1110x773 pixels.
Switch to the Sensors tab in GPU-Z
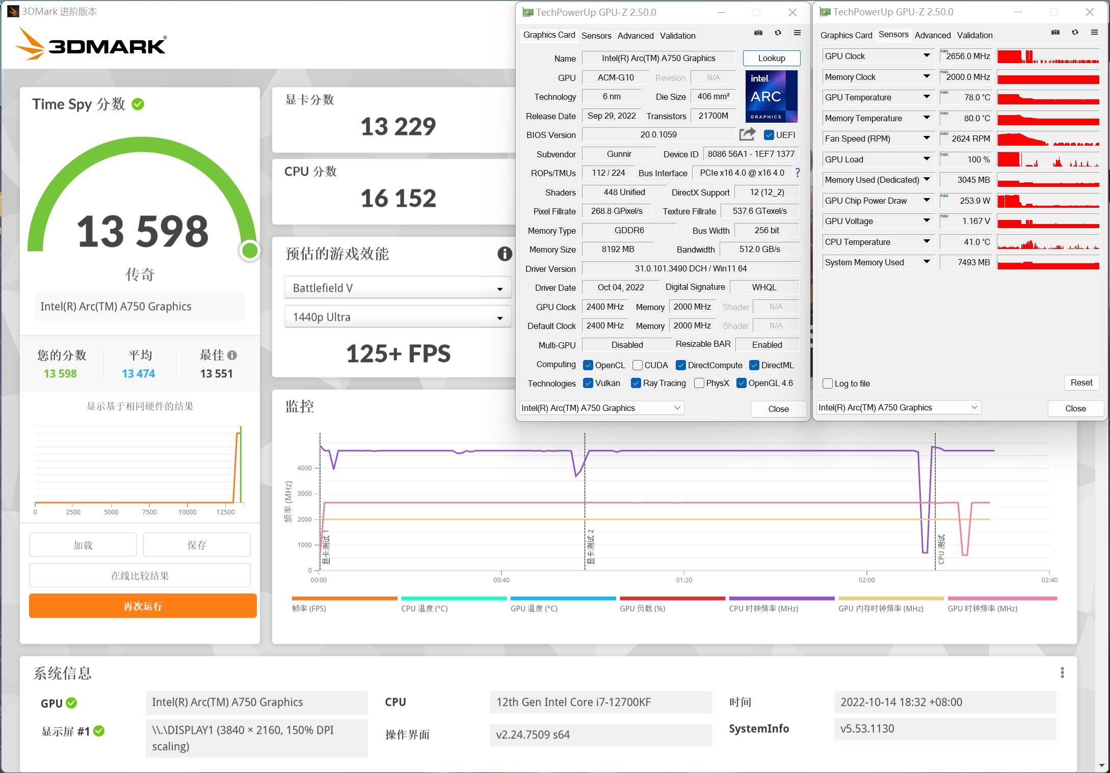coord(596,35)
